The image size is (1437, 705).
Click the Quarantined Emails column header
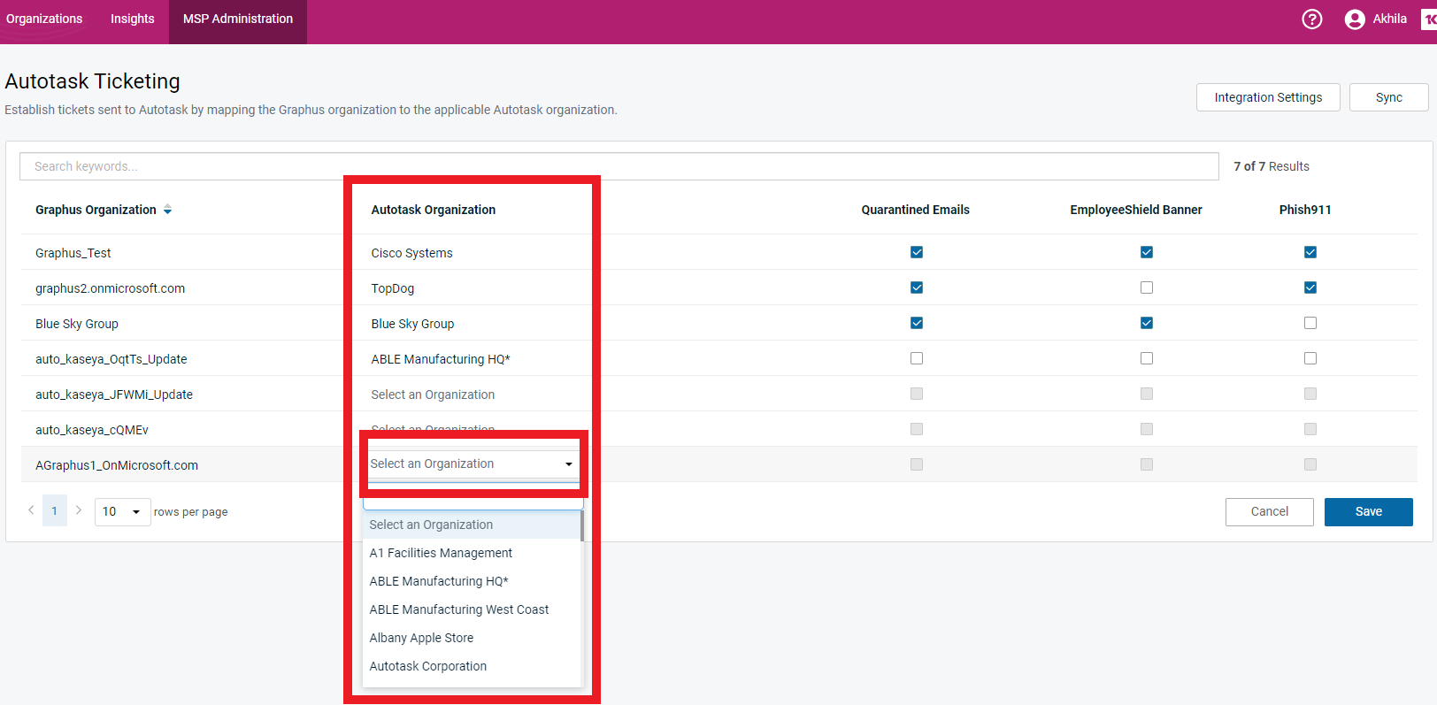click(x=916, y=210)
